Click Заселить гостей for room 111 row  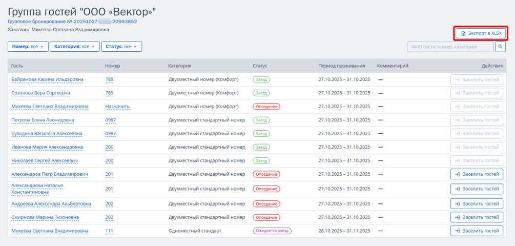pyautogui.click(x=477, y=231)
